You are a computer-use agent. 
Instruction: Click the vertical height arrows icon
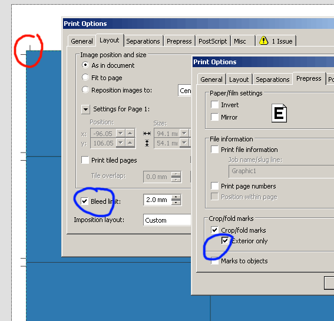point(147,143)
